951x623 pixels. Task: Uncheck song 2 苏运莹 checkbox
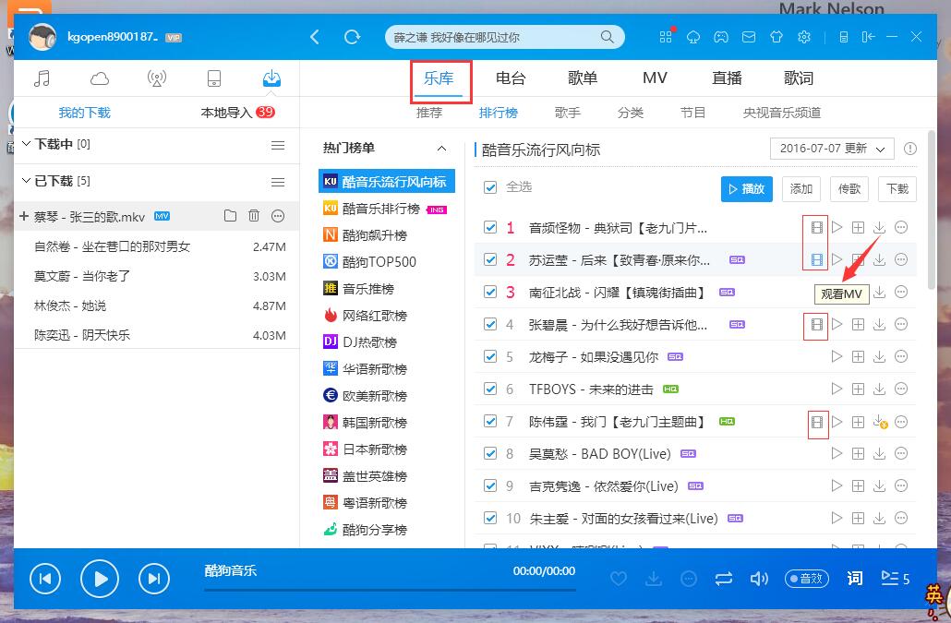pyautogui.click(x=490, y=259)
